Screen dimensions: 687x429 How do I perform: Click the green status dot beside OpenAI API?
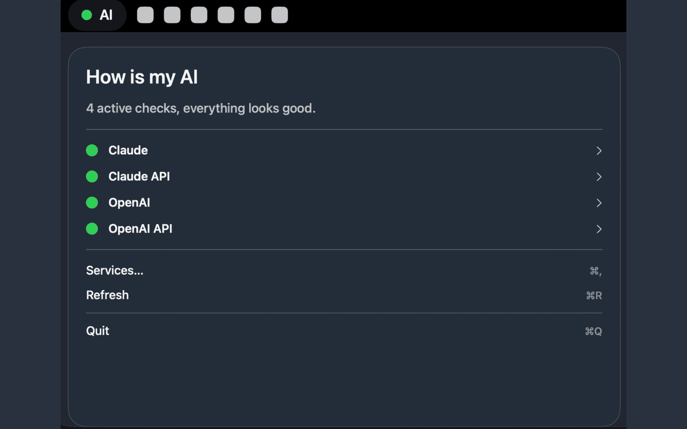pyautogui.click(x=92, y=229)
